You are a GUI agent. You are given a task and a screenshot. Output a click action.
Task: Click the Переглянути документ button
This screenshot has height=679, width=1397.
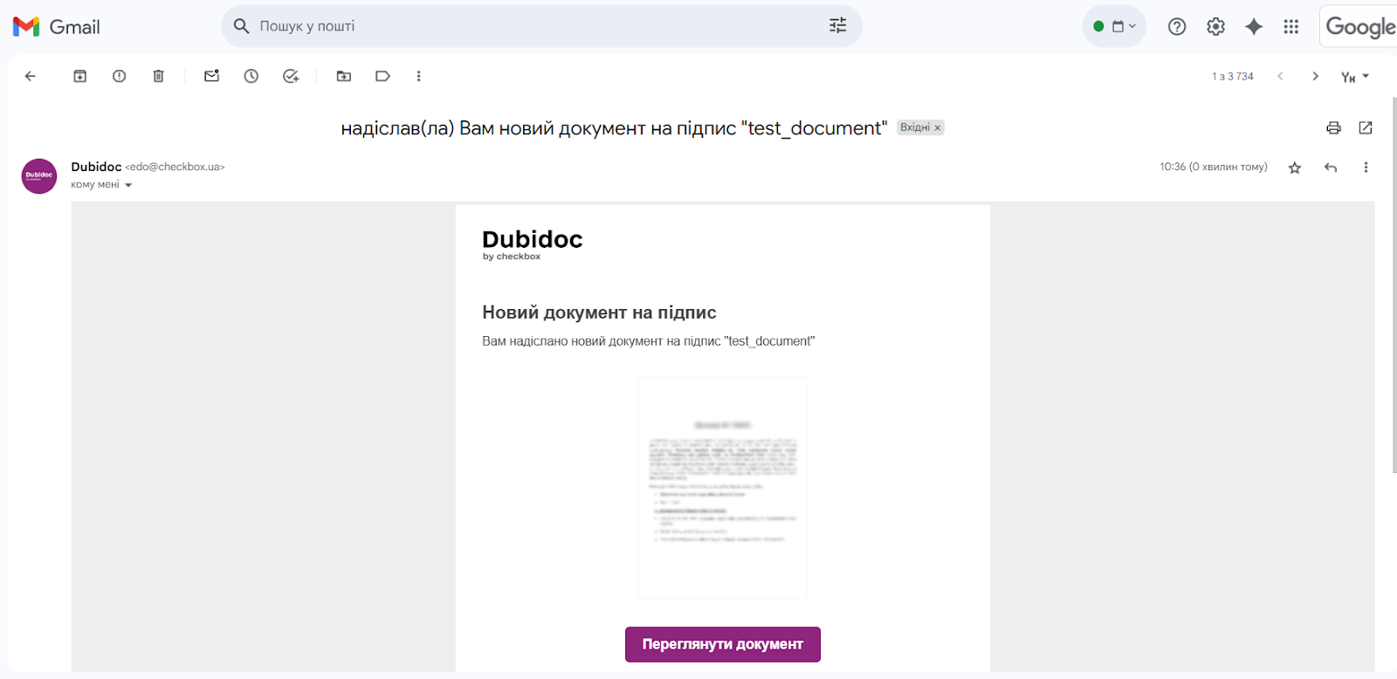click(x=722, y=644)
